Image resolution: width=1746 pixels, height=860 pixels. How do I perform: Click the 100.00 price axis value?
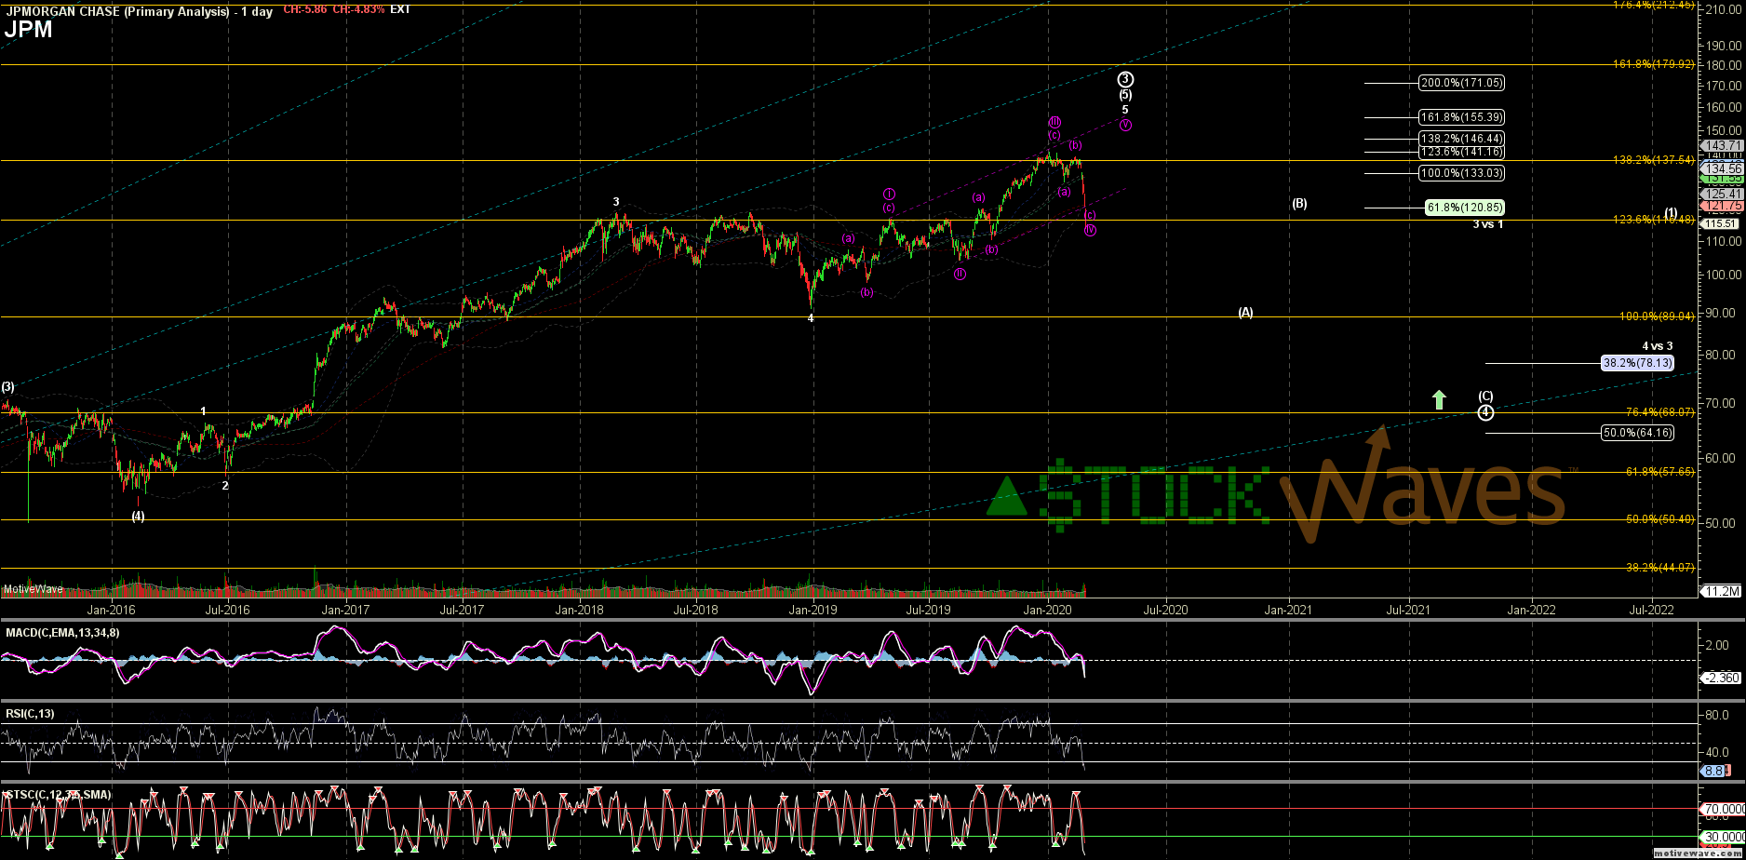(1725, 275)
